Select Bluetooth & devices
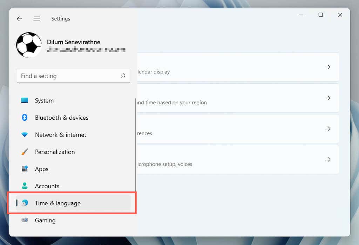The height and width of the screenshot is (245, 359). (73, 118)
